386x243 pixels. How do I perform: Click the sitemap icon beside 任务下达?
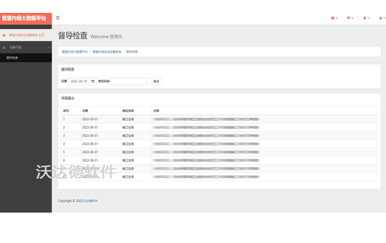click(x=4, y=47)
